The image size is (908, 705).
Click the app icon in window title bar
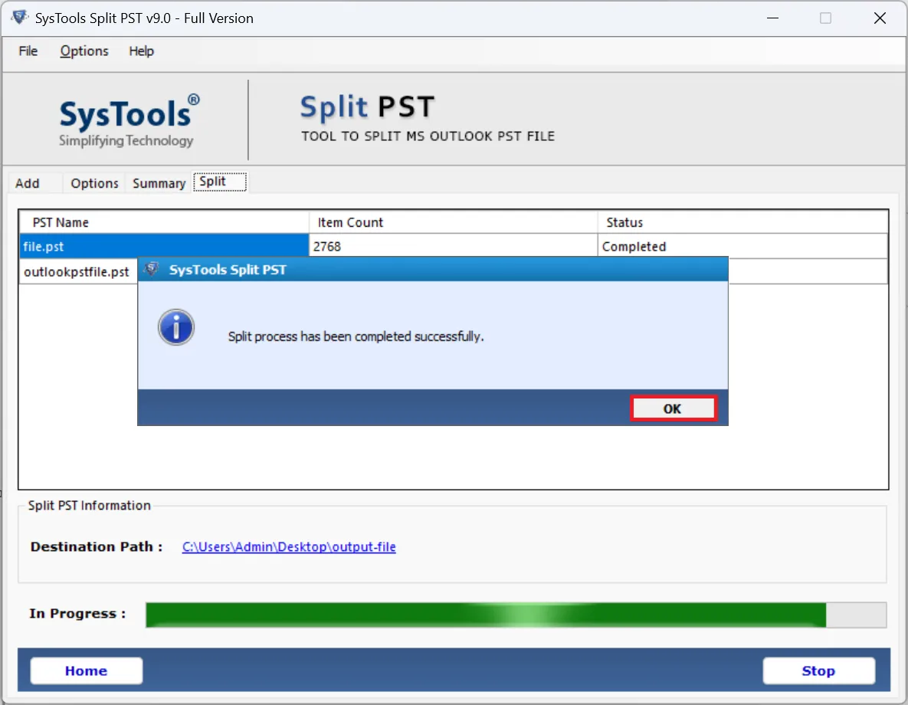[20, 18]
